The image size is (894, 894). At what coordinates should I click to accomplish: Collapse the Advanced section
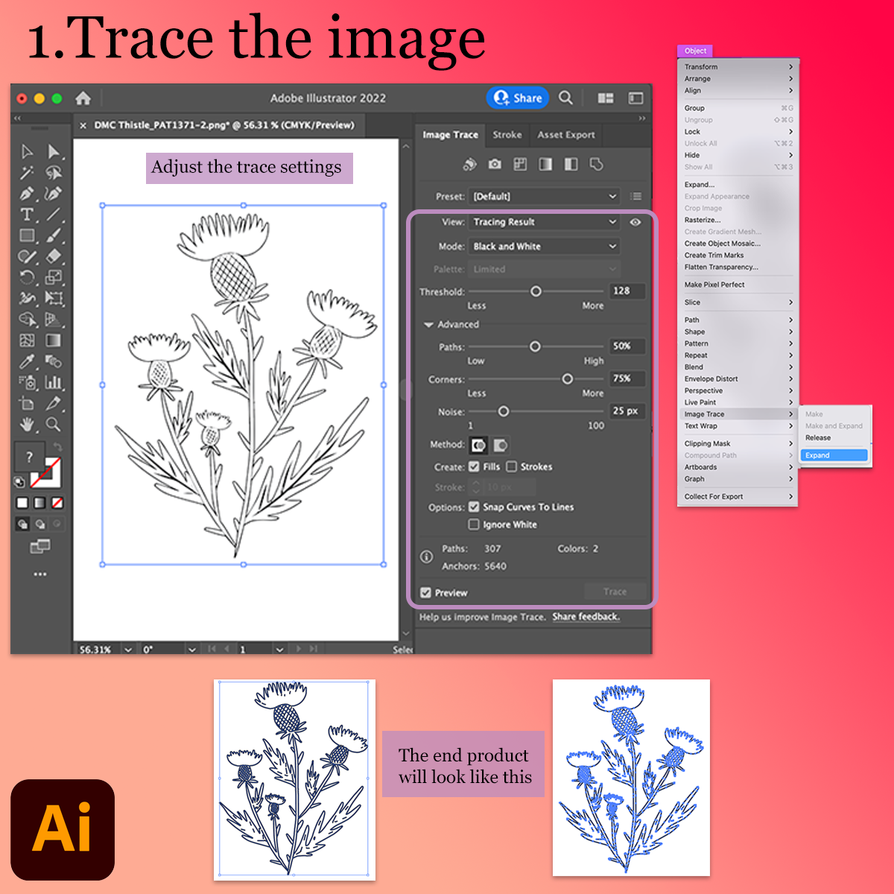tap(429, 324)
